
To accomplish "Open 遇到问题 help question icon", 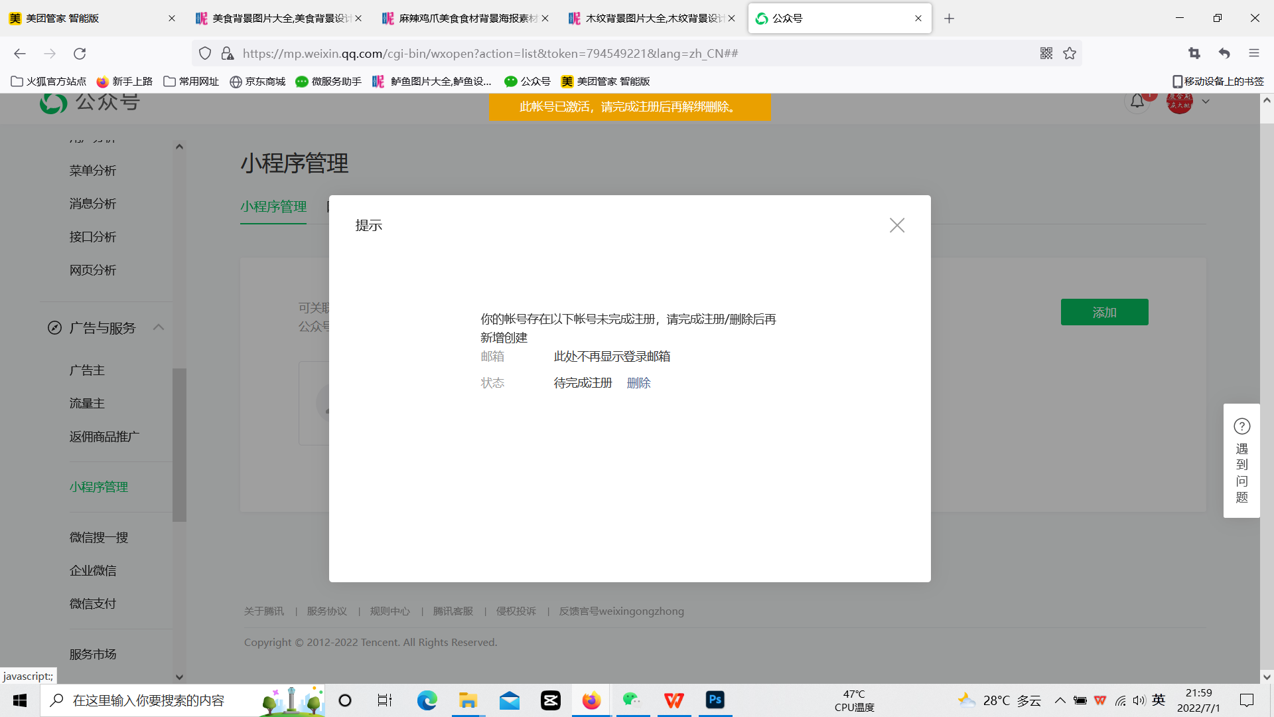I will [x=1241, y=426].
